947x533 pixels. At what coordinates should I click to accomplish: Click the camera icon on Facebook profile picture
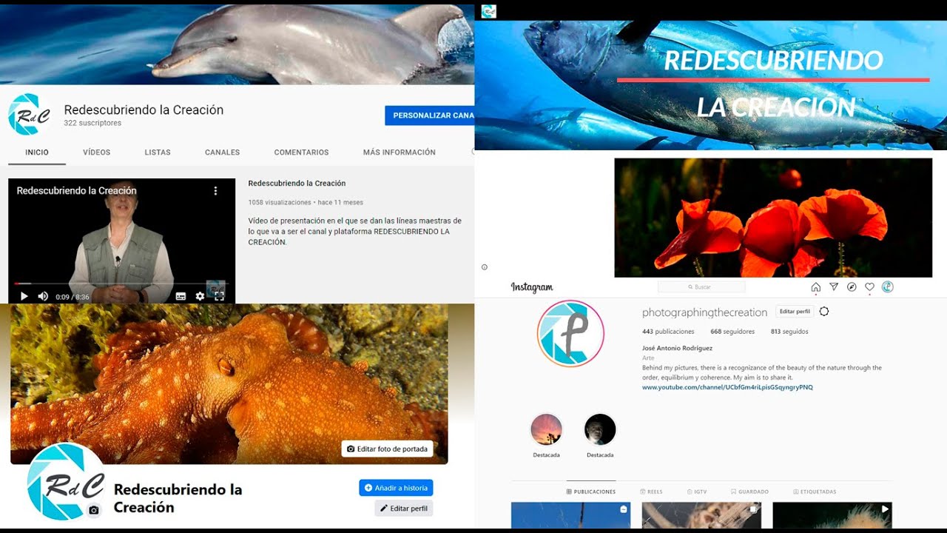[94, 510]
